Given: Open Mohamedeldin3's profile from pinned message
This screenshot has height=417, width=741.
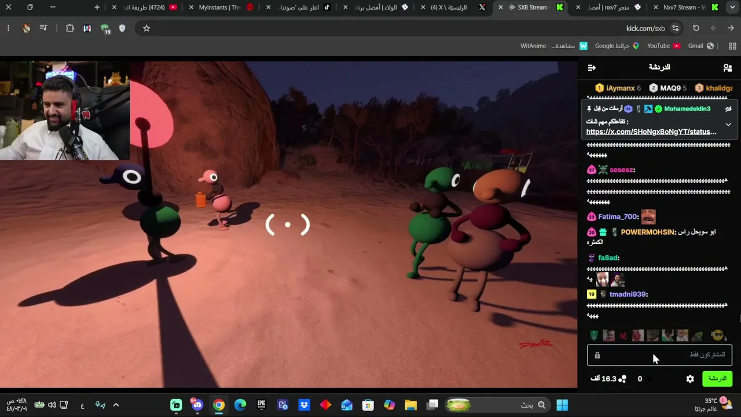Looking at the screenshot, I should click(687, 109).
